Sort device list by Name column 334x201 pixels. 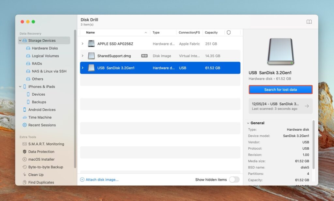(90, 33)
